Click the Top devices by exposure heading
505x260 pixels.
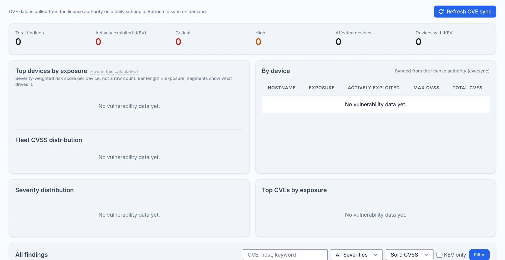coord(51,71)
